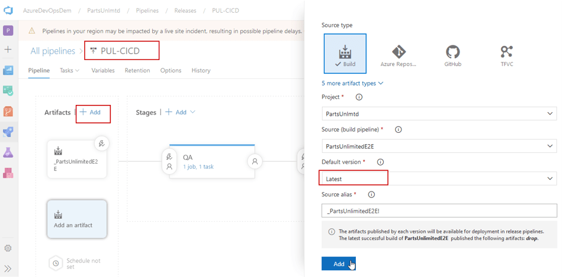Click the Source alias text field
This screenshot has width=562, height=277.
point(439,210)
